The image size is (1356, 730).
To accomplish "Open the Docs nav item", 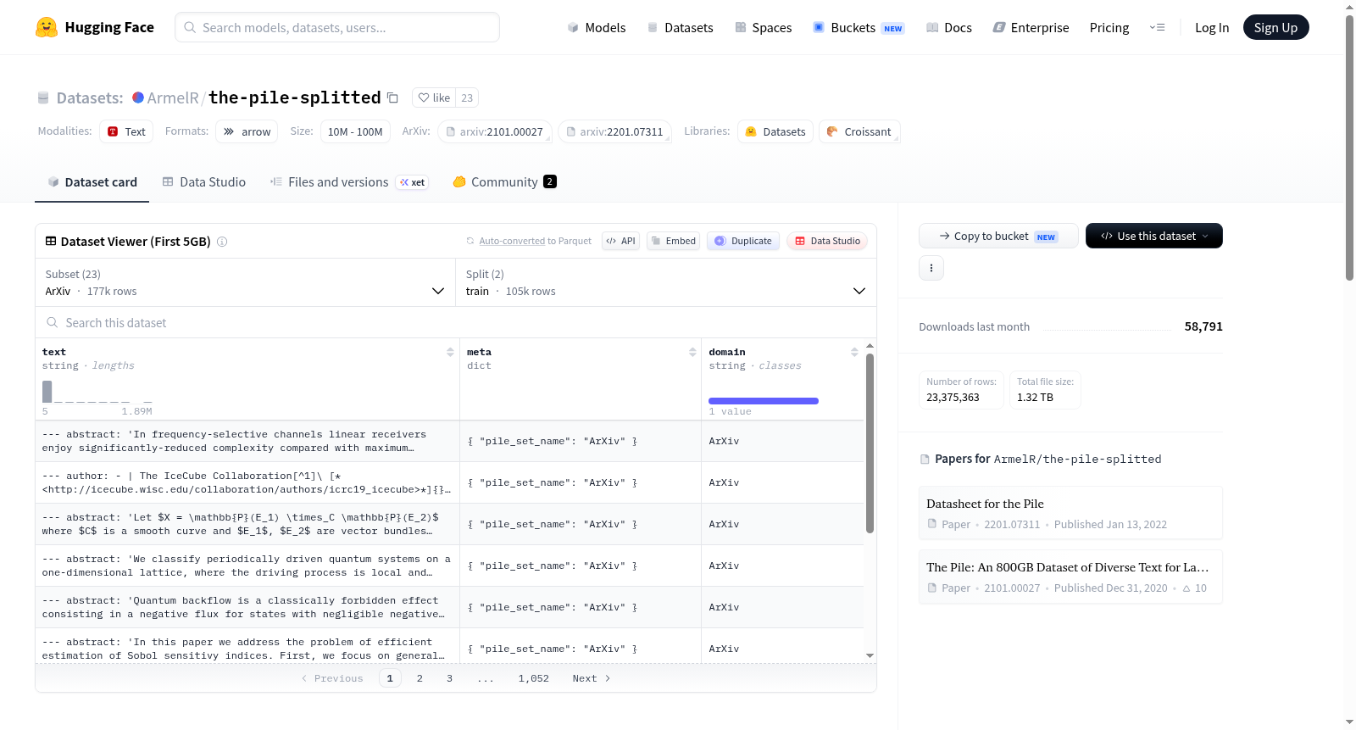I will (x=948, y=27).
